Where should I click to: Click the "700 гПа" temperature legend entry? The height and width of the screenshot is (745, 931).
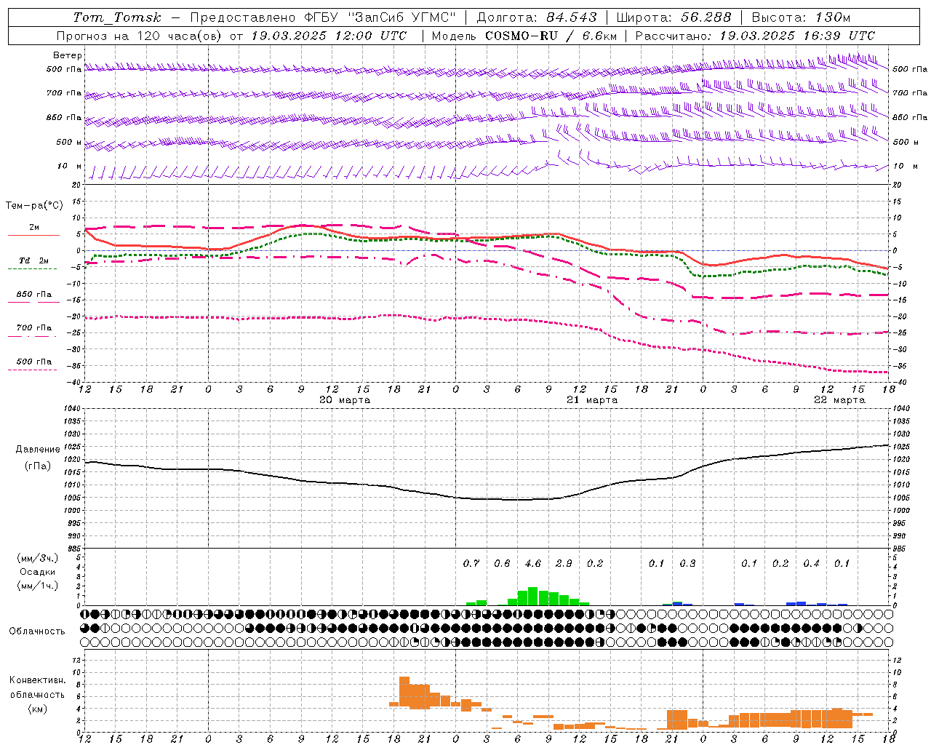click(x=34, y=328)
